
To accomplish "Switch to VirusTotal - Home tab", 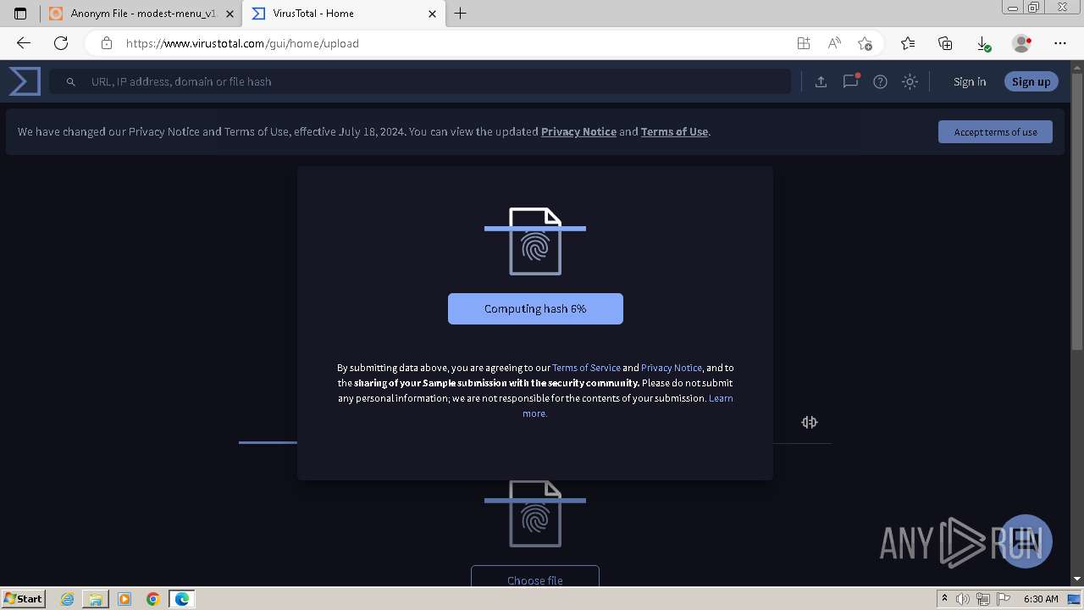I will coord(344,14).
